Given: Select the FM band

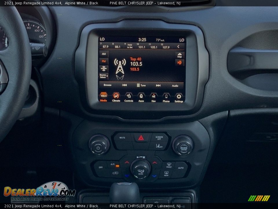Looking at the screenshot, I should [104, 61].
